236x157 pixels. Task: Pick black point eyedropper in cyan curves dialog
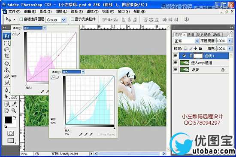point(81,134)
